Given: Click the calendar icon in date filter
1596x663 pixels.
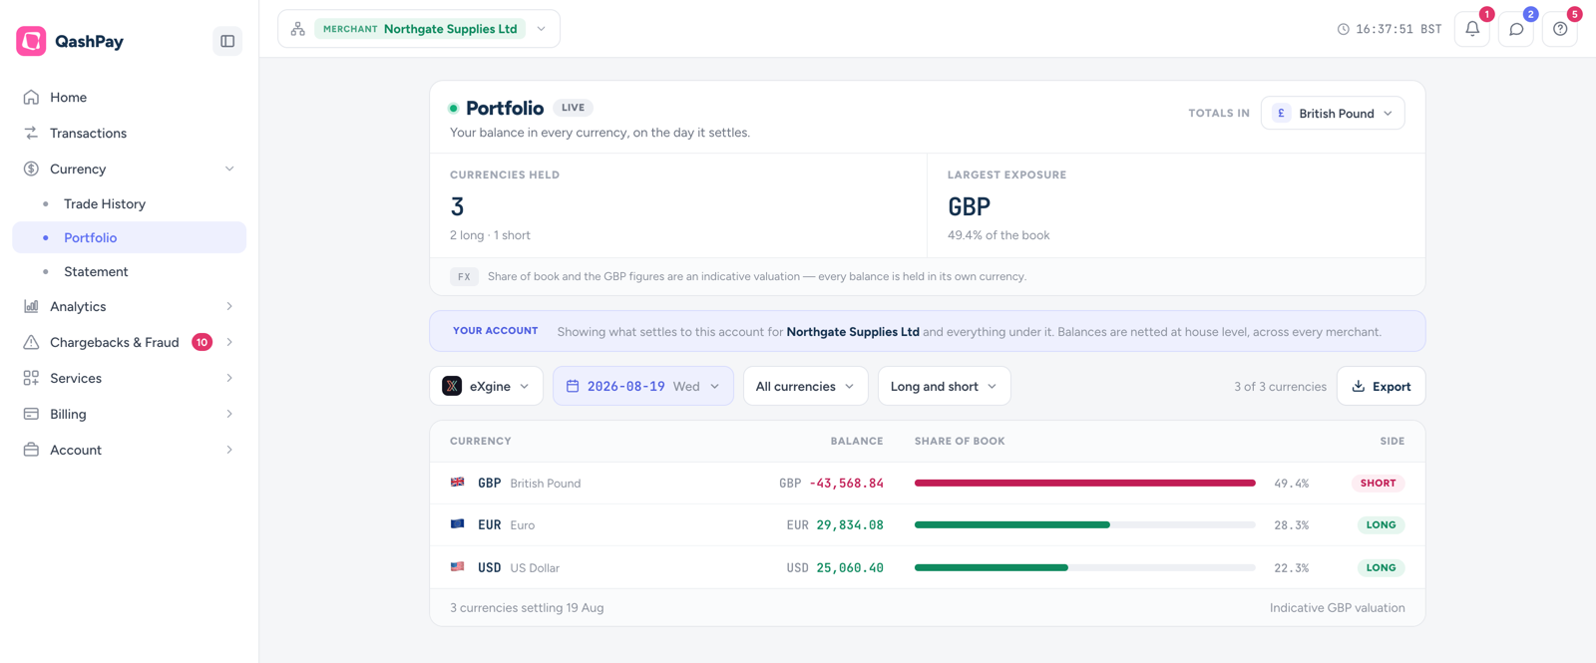Looking at the screenshot, I should [573, 386].
